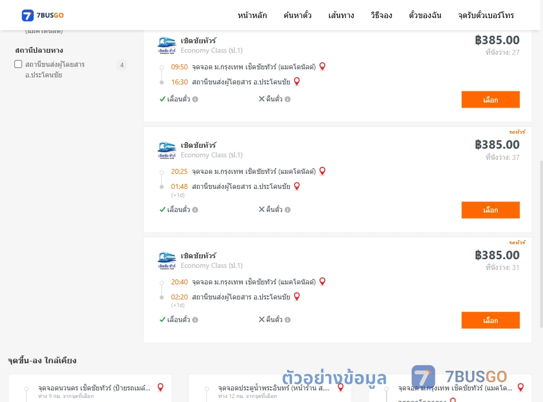543x402 pixels.
Task: Click ที่นั่งว่าง: 37 seat count
Action: pos(502,157)
